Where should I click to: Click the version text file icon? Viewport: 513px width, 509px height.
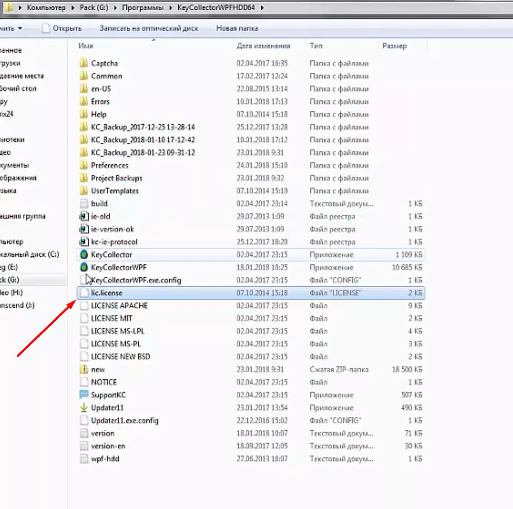[x=84, y=433]
